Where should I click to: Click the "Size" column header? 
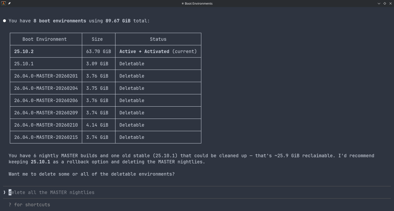click(97, 39)
